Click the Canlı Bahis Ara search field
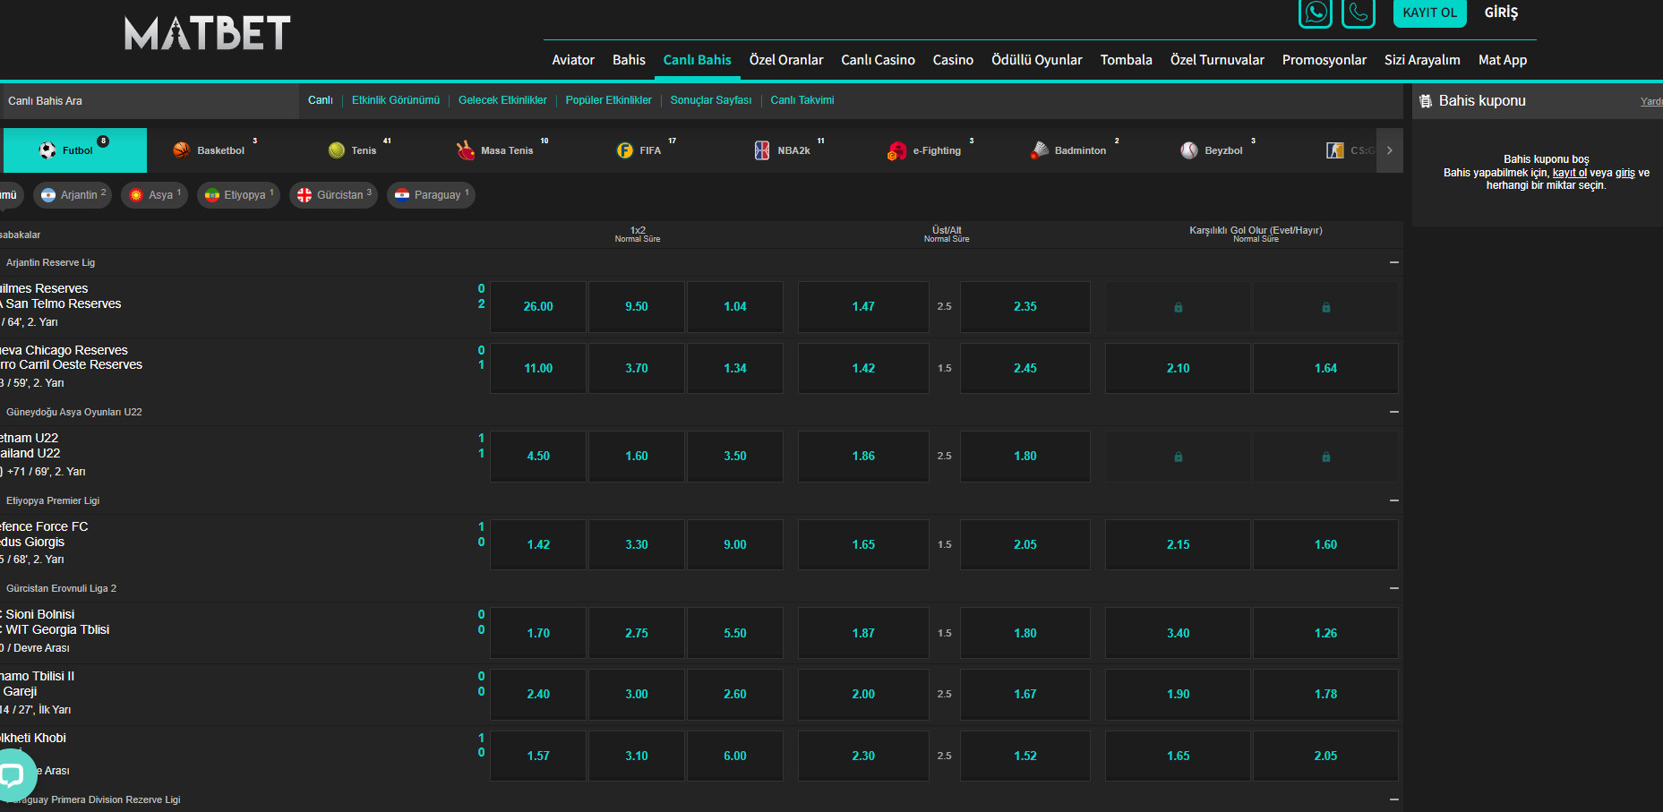 [150, 101]
